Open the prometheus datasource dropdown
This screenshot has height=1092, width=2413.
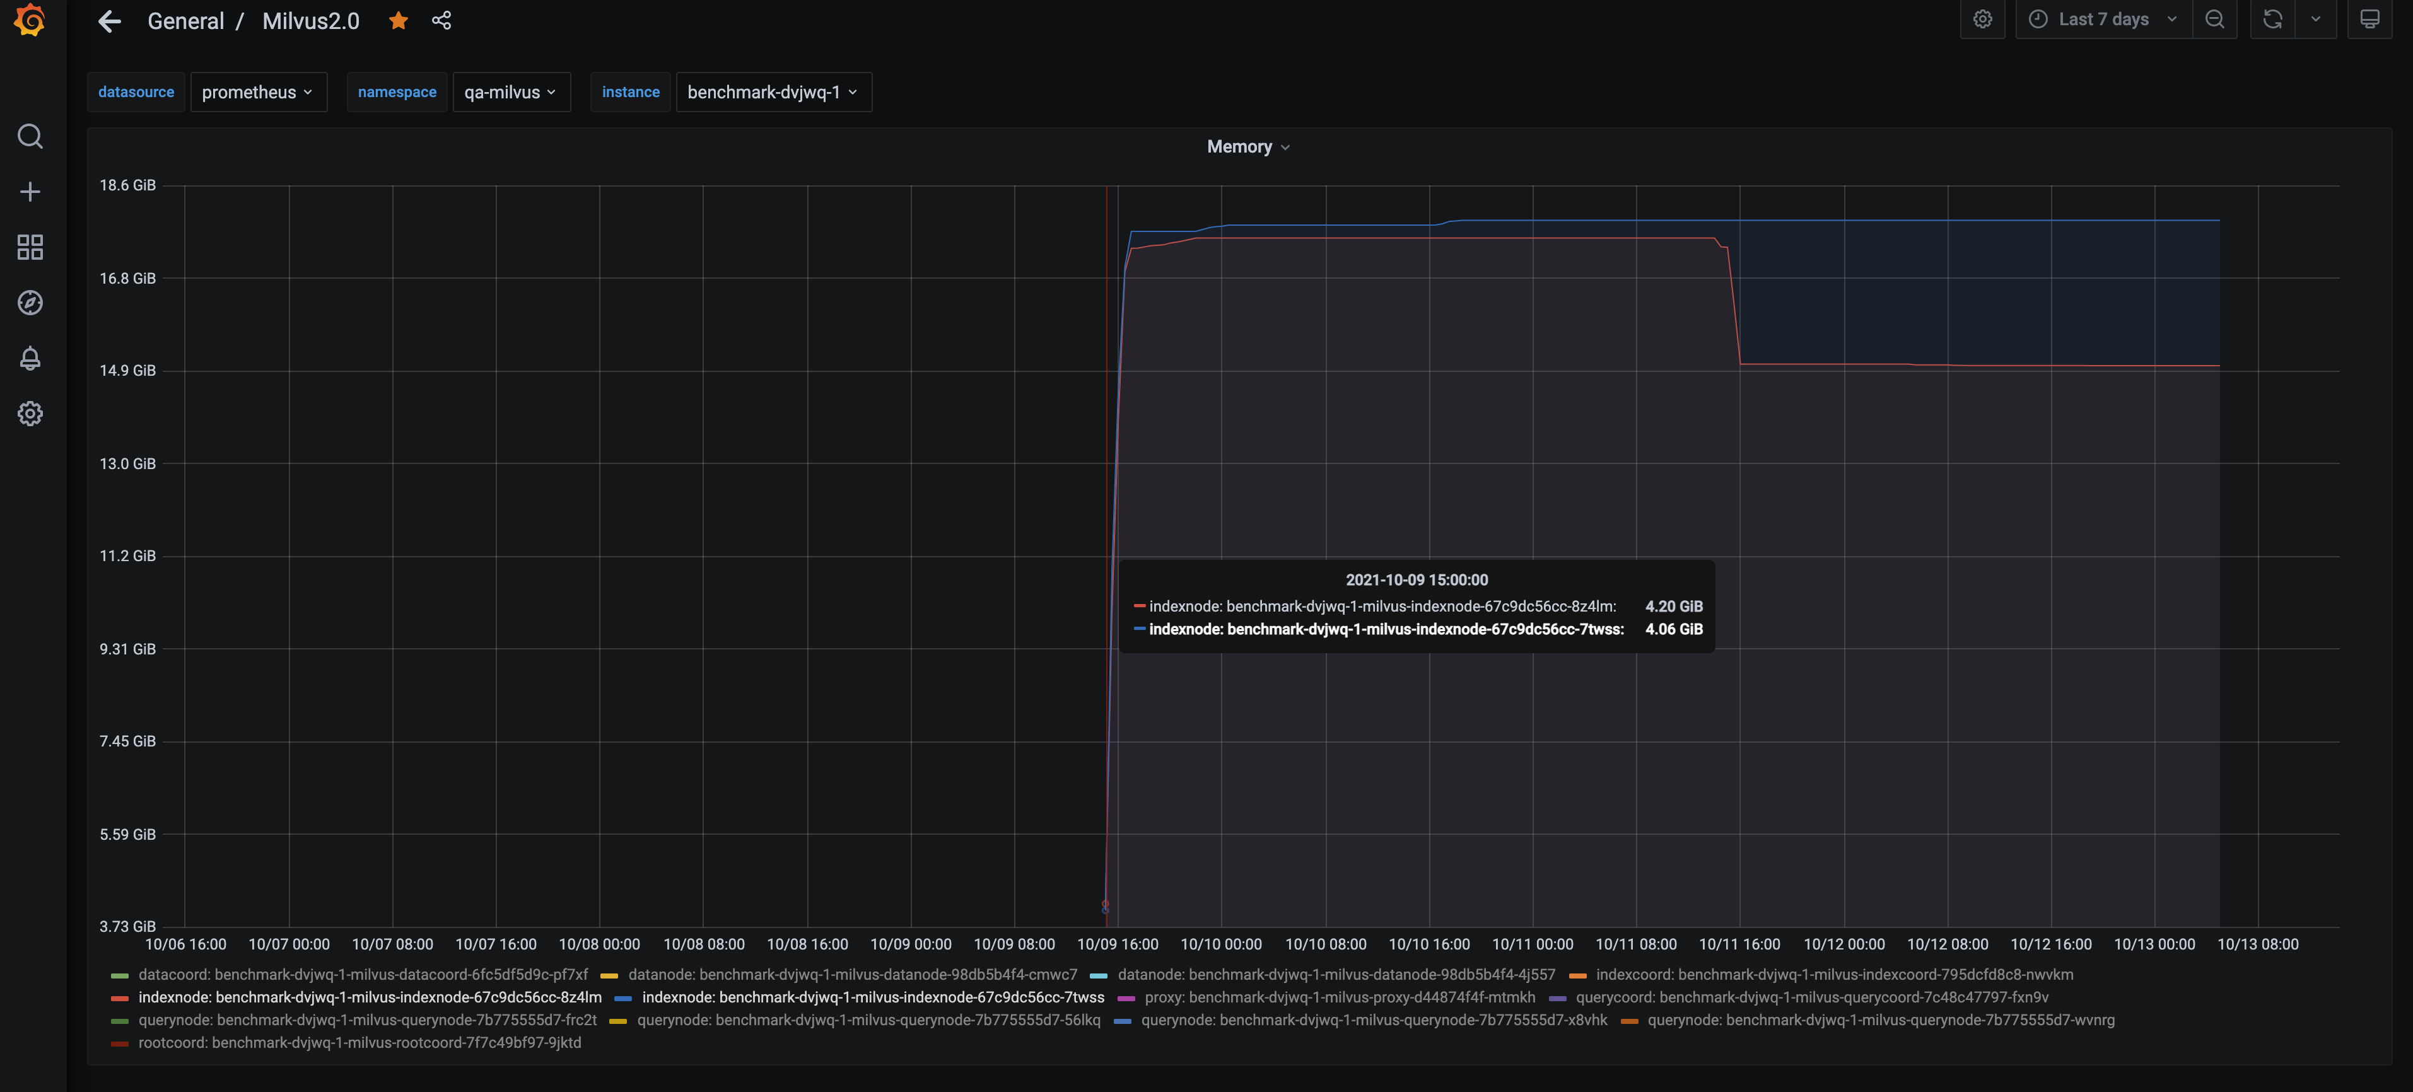click(259, 92)
